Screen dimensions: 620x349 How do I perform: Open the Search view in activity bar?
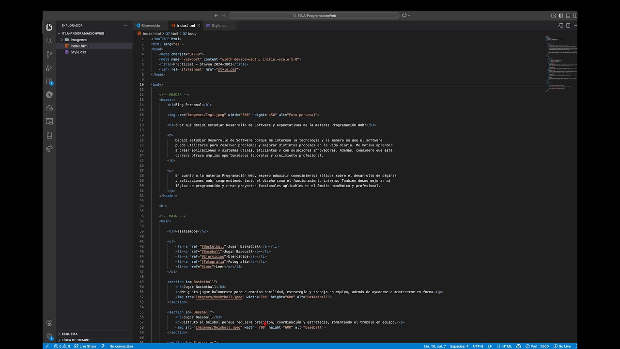coord(49,41)
